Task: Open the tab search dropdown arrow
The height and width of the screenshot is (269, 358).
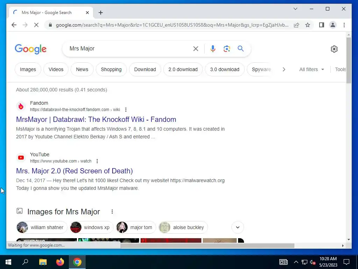Action: coord(295,9)
